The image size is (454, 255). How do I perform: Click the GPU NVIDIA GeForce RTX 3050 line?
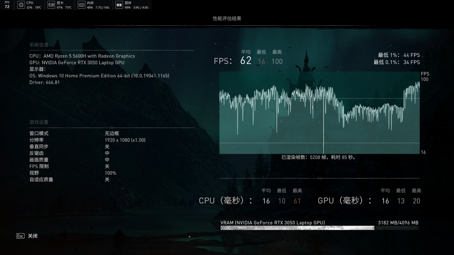pos(77,63)
